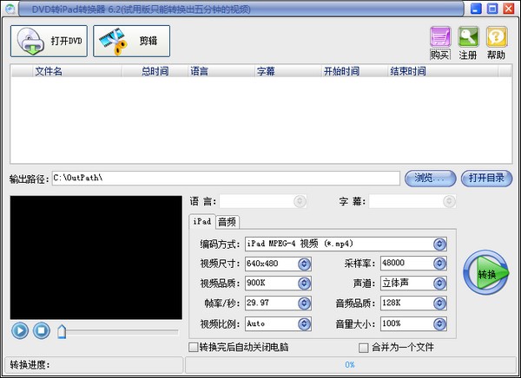Minimize the converter window

pos(476,9)
